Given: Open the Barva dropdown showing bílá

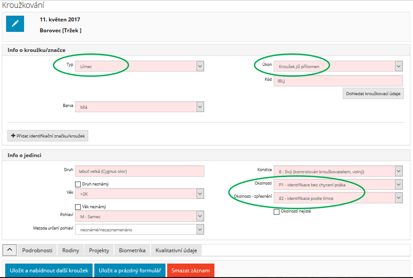Looking at the screenshot, I should (140, 107).
